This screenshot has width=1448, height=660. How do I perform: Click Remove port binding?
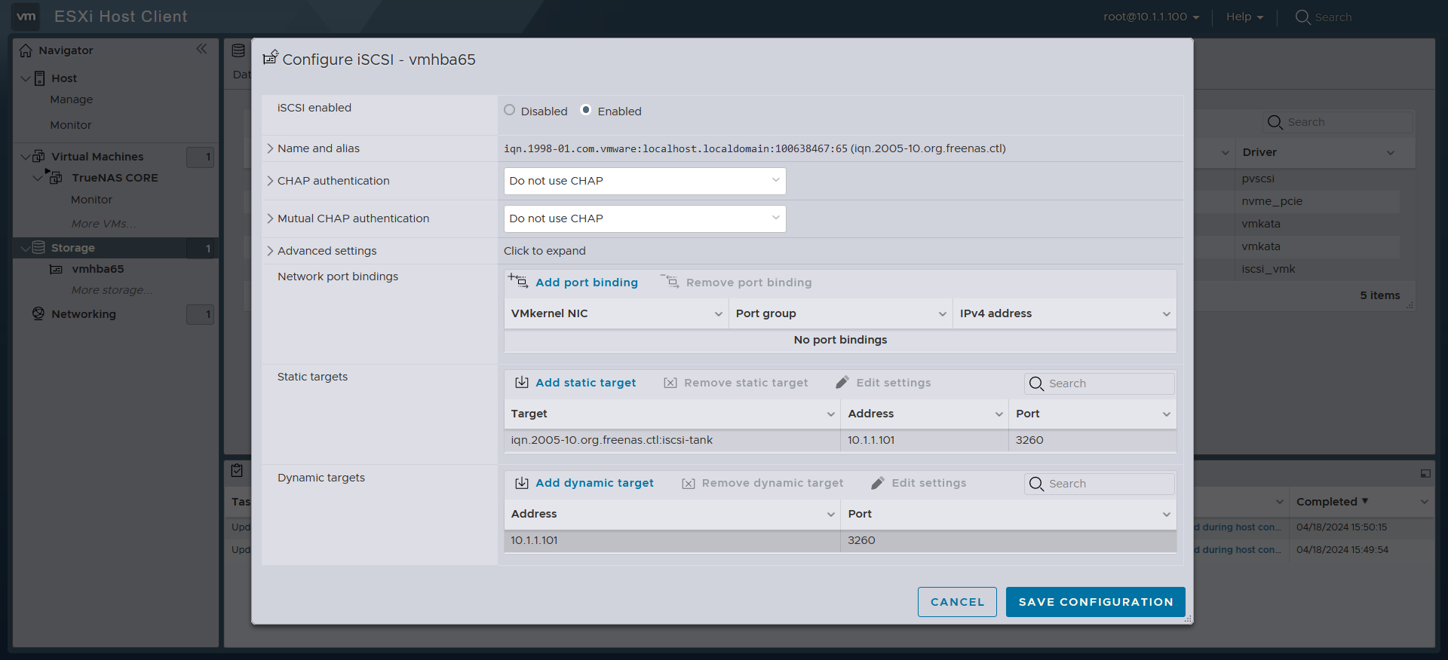(749, 283)
